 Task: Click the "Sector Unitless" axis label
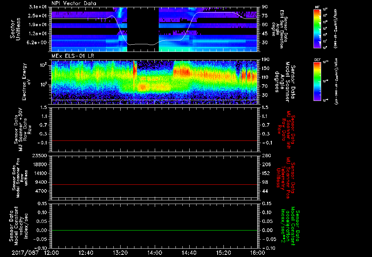point(15,29)
